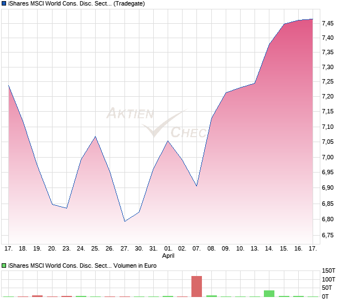Click the 'April' month label below the dates
The image size is (343, 302).
coord(168,256)
